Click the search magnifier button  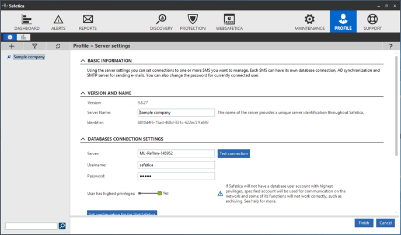[62, 226]
